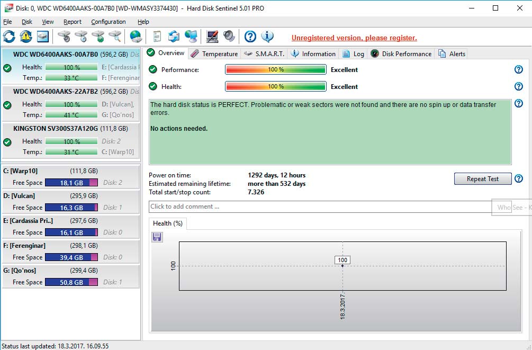The image size is (532, 350).
Task: Switch to the S.M.A.R.T. tab
Action: (x=264, y=54)
